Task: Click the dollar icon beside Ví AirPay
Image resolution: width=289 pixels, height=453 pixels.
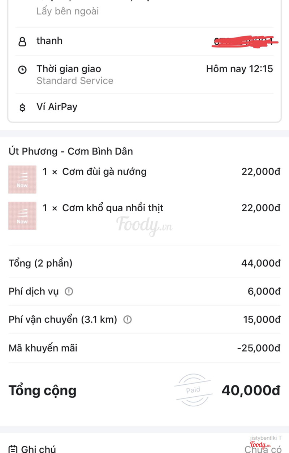Action: coord(22,107)
